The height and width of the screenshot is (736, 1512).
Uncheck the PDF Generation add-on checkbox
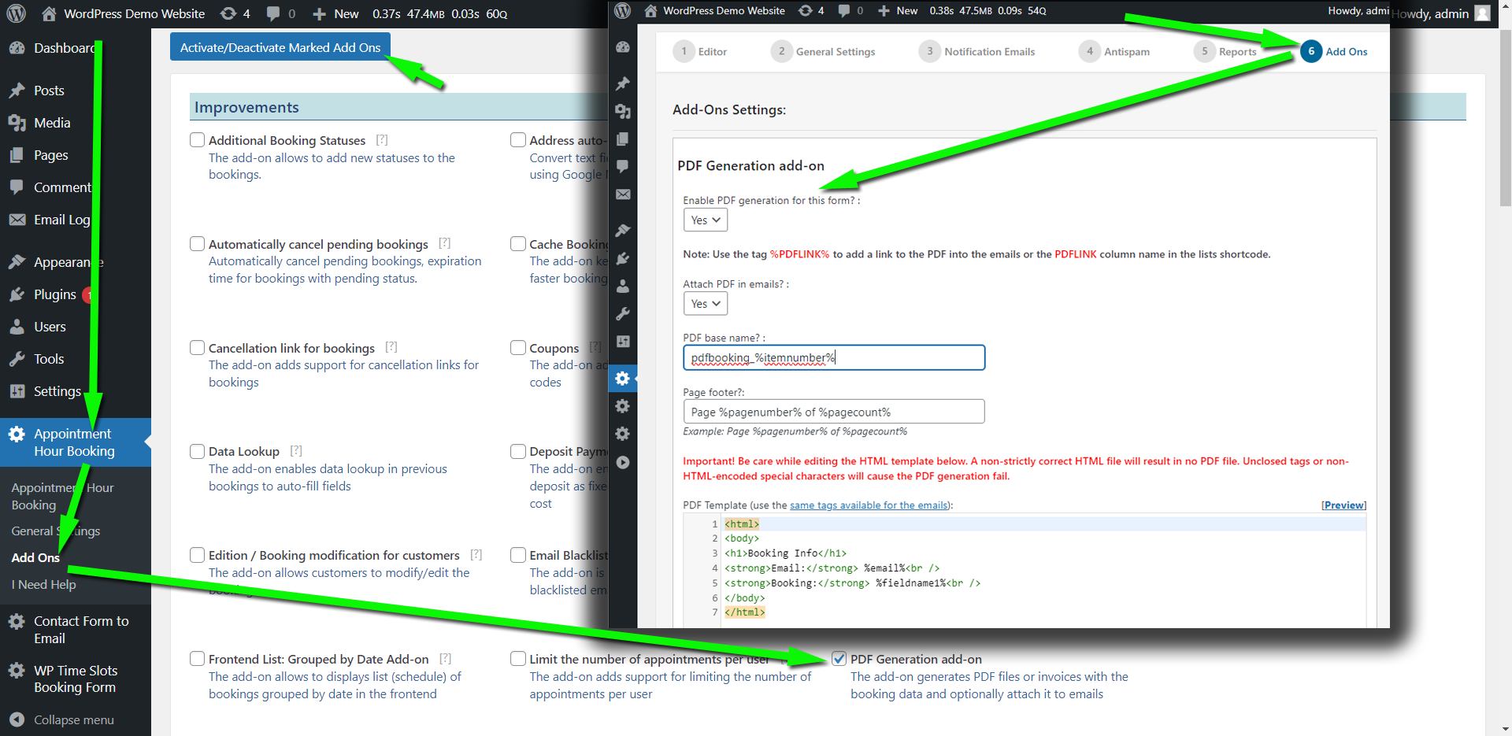tap(839, 659)
